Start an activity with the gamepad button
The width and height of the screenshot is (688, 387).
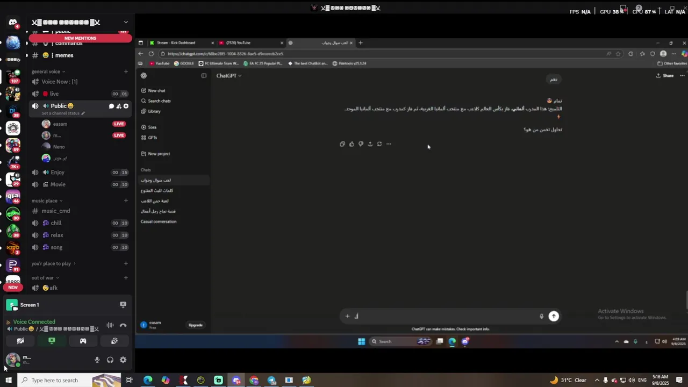point(83,341)
